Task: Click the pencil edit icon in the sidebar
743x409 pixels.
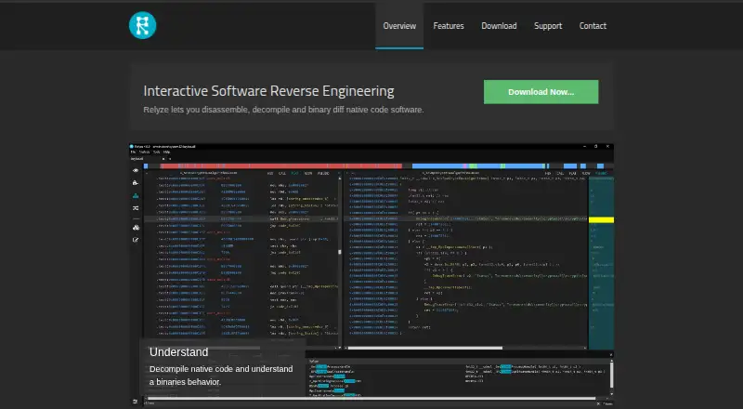Action: click(136, 240)
